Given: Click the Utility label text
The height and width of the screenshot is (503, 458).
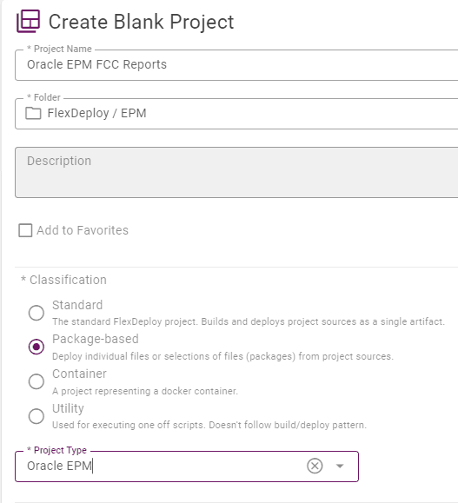Looking at the screenshot, I should (x=68, y=408).
